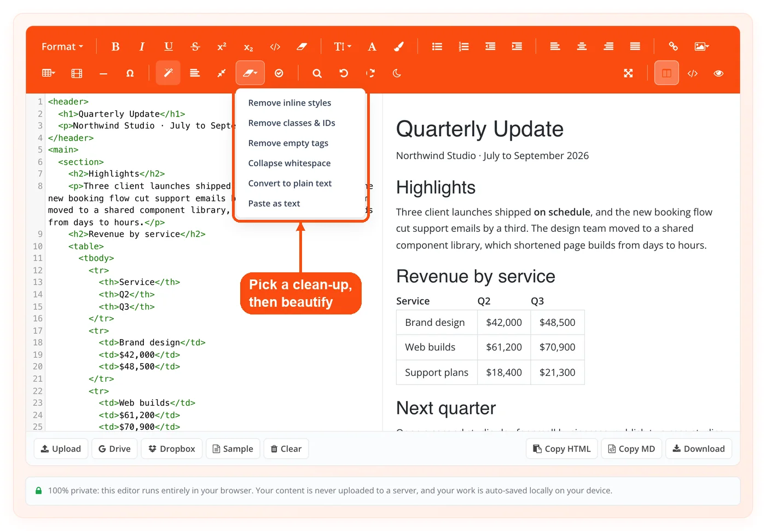Apply superscript formatting
766x531 pixels.
[x=222, y=46]
